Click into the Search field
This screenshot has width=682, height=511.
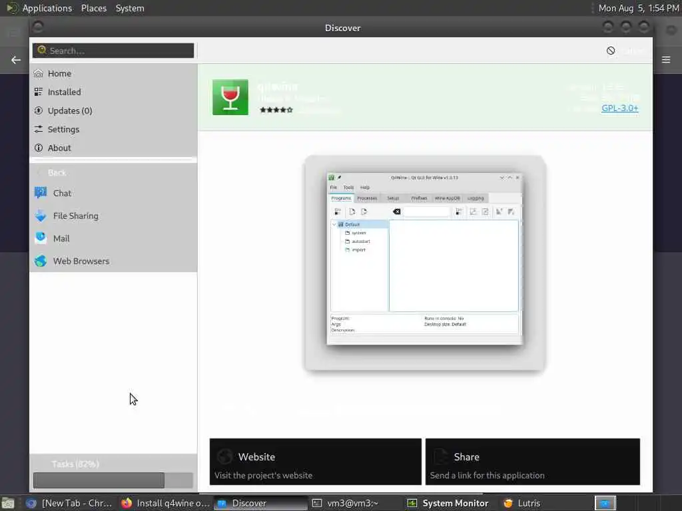[x=113, y=51]
